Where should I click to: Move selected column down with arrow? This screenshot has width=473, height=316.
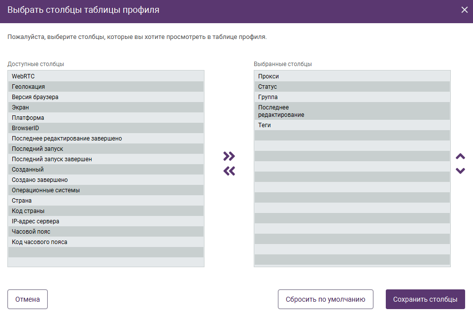pos(460,171)
